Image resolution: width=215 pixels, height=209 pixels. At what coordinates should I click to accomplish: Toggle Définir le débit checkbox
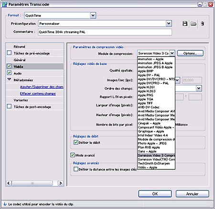pyautogui.click(x=76, y=143)
